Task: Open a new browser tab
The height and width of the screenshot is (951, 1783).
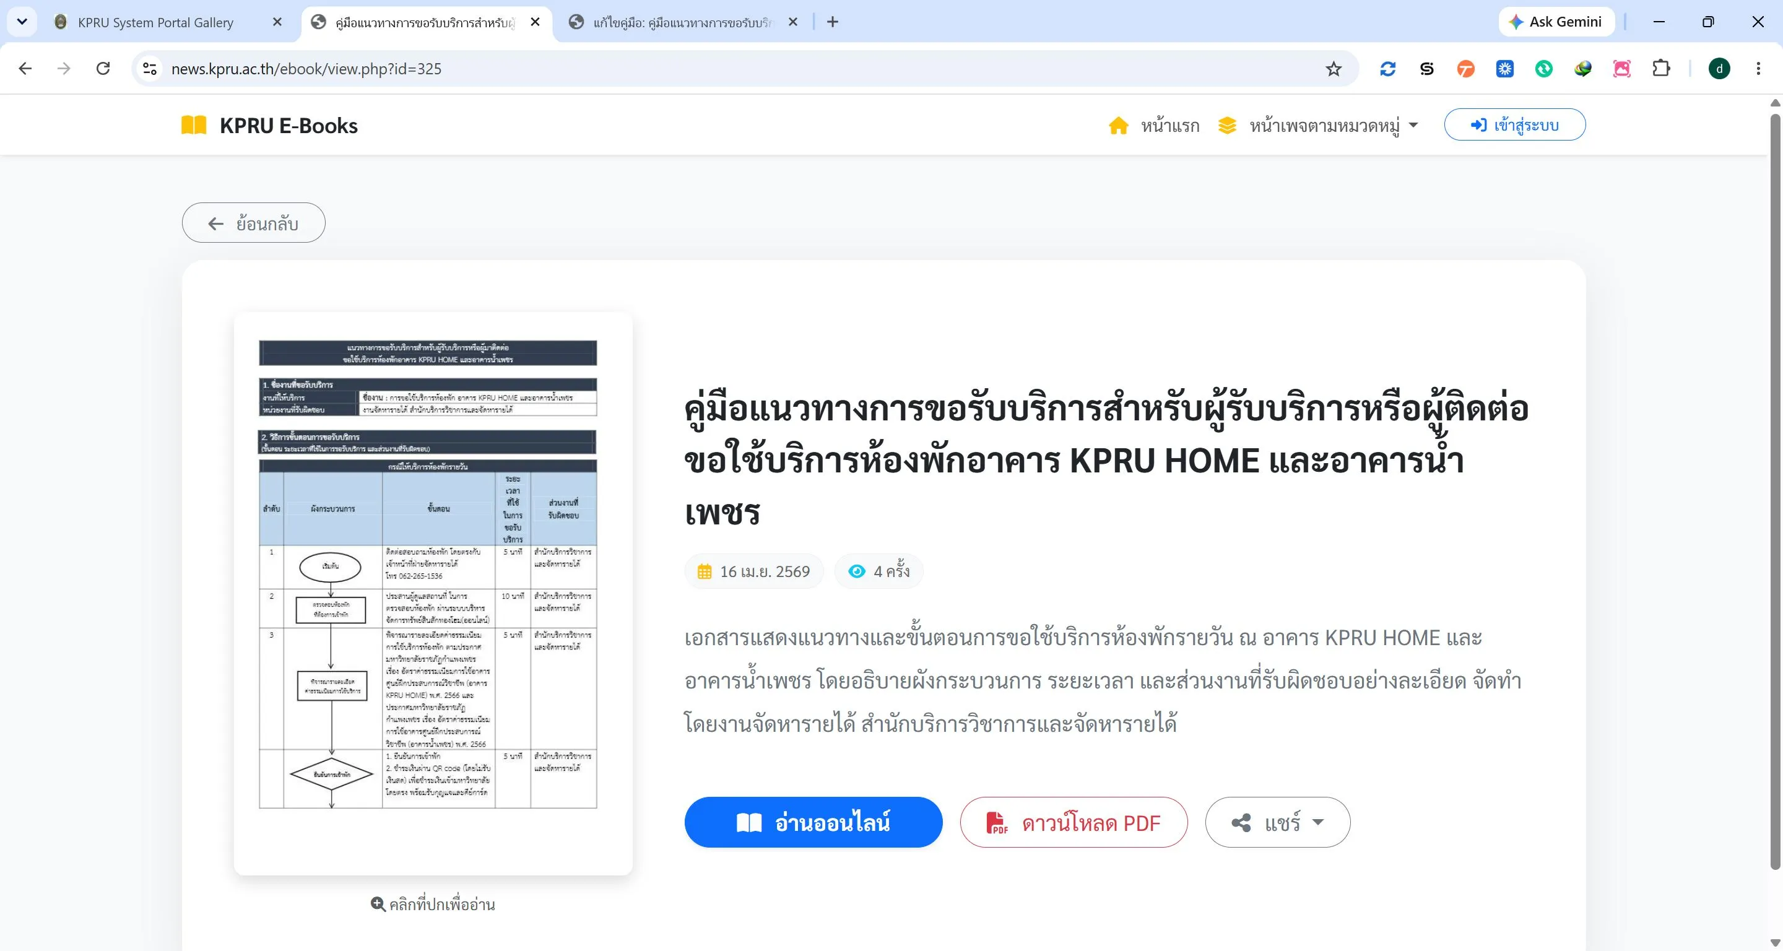Action: (x=833, y=22)
